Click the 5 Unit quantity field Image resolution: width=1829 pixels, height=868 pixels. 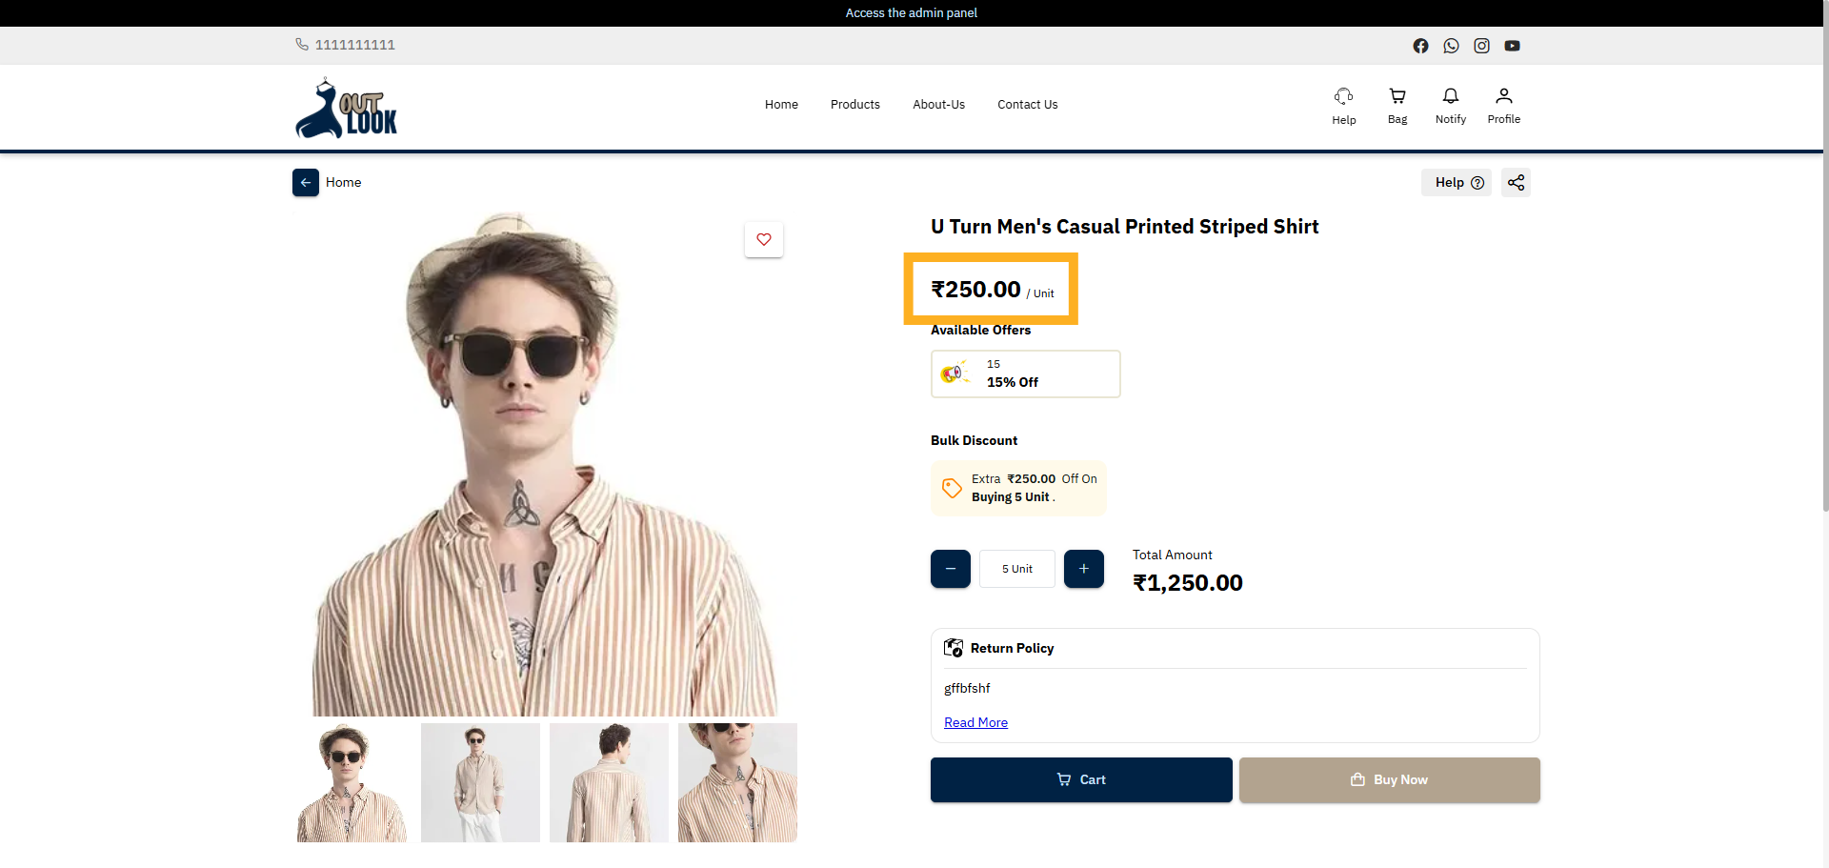coord(1016,568)
